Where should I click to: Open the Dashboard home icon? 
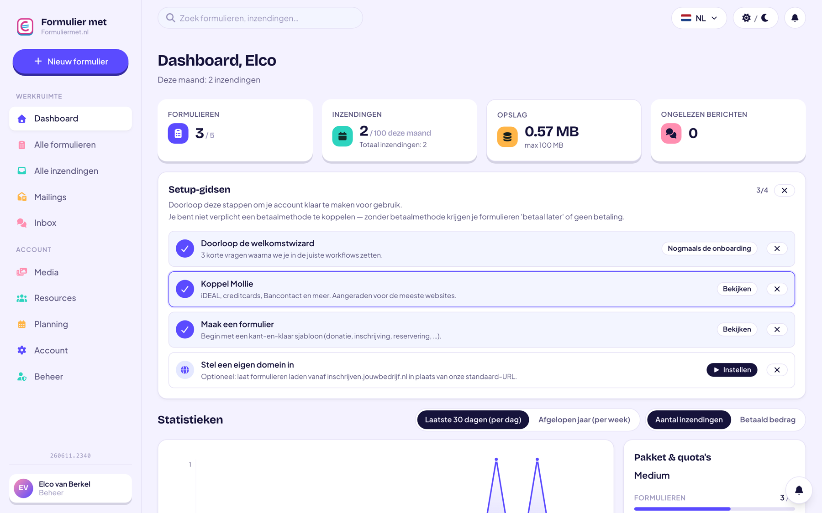point(21,119)
